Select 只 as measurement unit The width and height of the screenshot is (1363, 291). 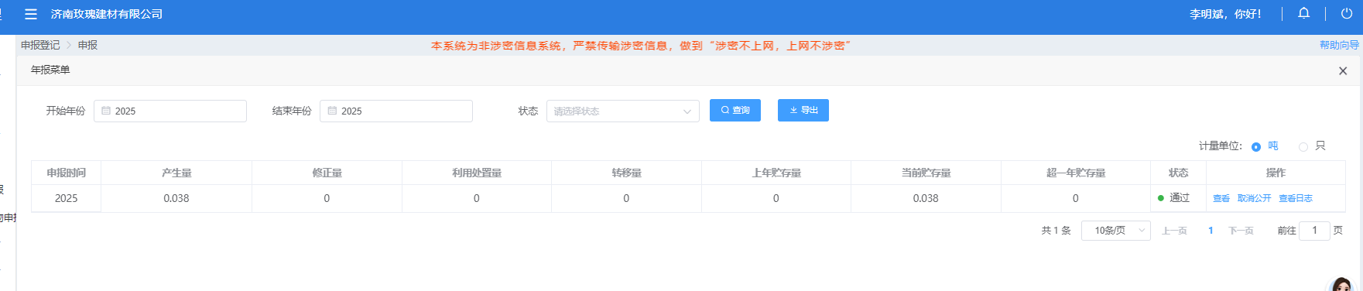pos(1303,146)
